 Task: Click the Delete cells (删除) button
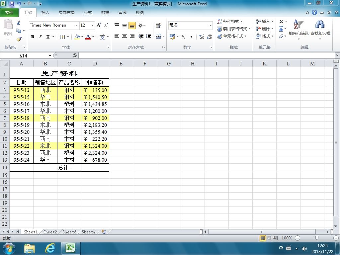263,29
